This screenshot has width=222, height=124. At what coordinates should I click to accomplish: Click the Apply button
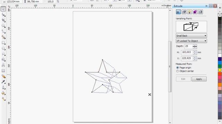click(x=199, y=79)
